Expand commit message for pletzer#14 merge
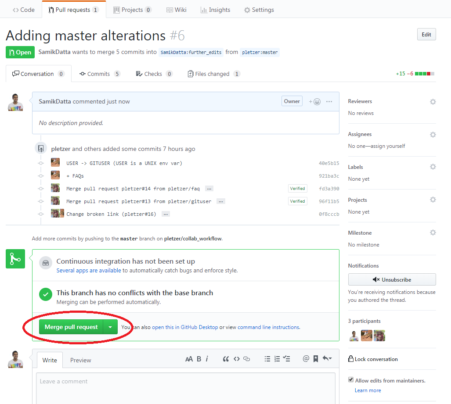Image resolution: width=451 pixels, height=404 pixels. 209,189
